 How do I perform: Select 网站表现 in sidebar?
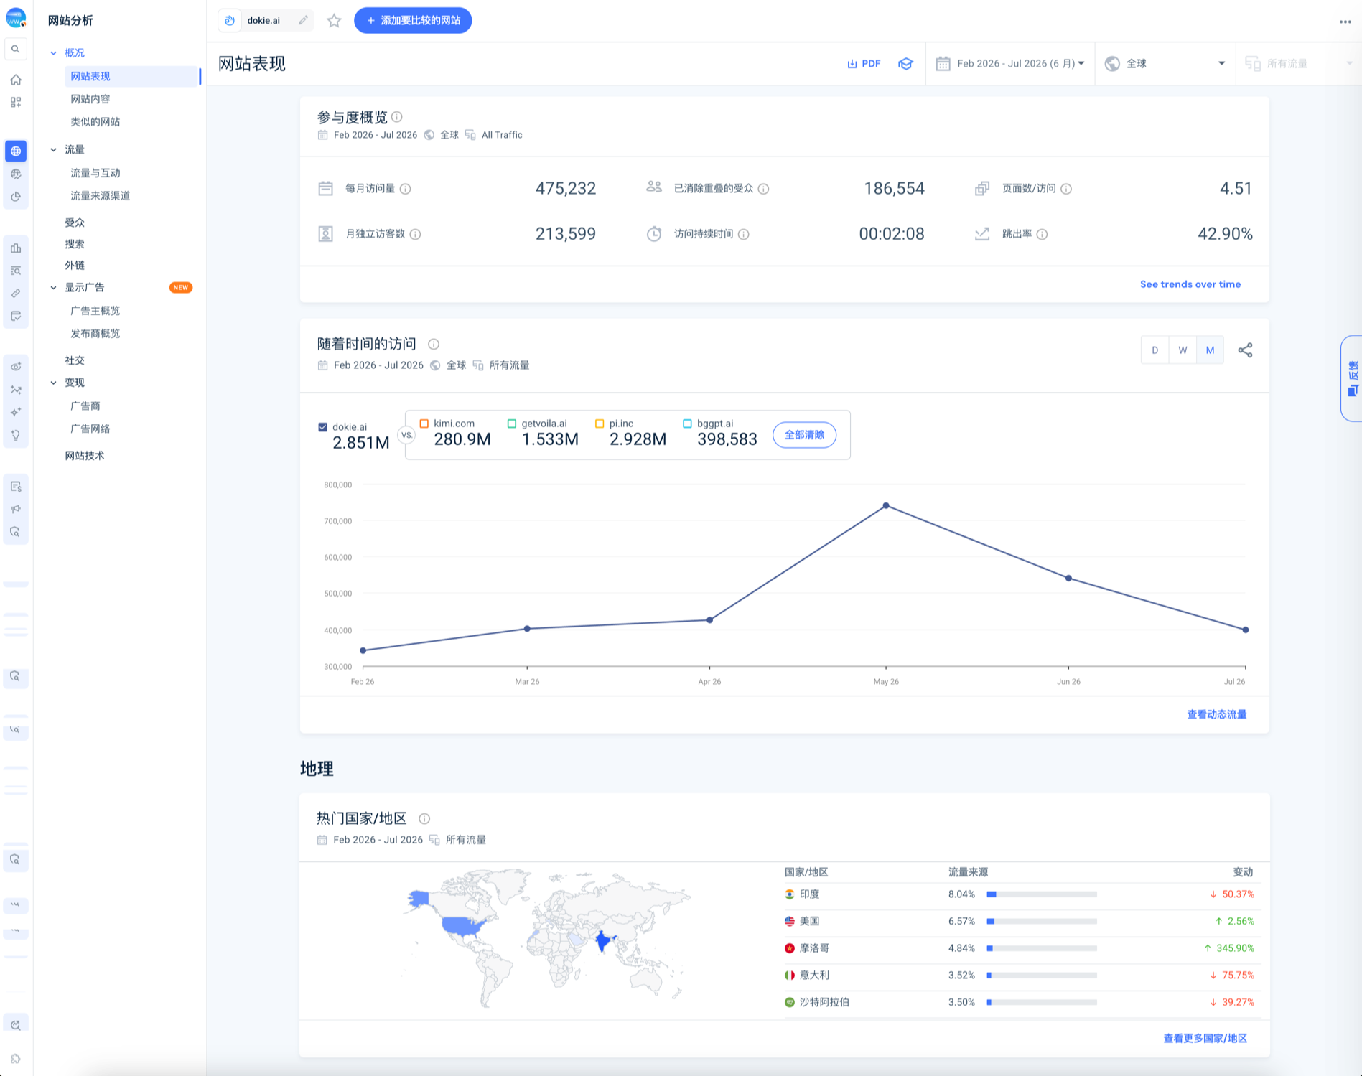click(132, 77)
